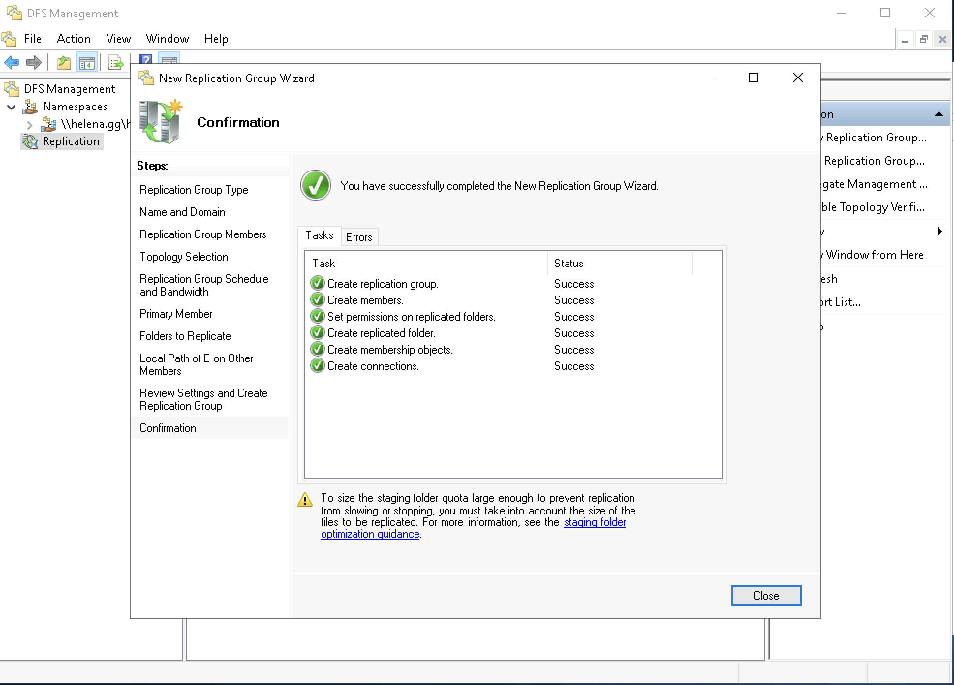Click the Close button in wizard

tap(766, 595)
